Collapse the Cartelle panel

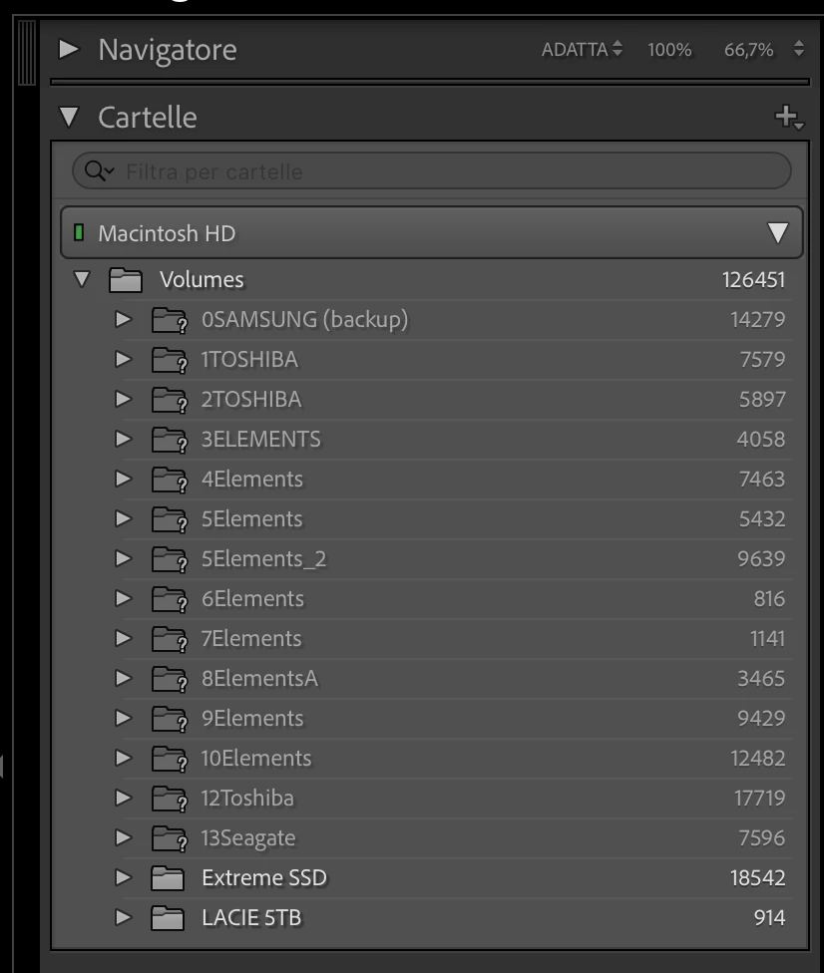(69, 118)
